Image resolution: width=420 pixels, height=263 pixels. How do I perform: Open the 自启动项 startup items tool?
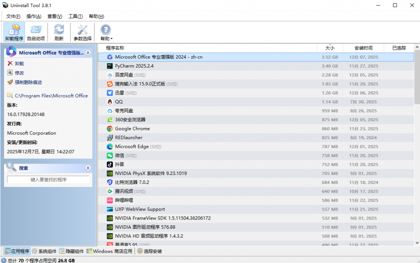(36, 32)
